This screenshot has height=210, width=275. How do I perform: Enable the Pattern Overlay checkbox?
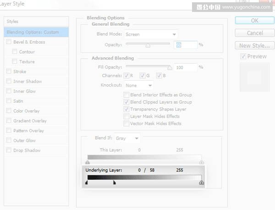point(9,130)
